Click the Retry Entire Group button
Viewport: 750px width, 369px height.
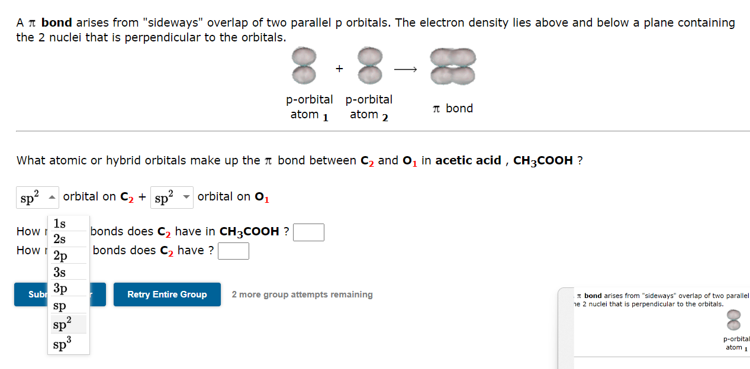pos(167,294)
